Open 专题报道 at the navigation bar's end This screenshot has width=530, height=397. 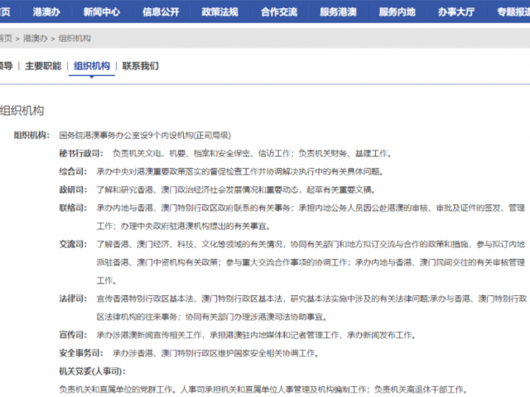(513, 12)
